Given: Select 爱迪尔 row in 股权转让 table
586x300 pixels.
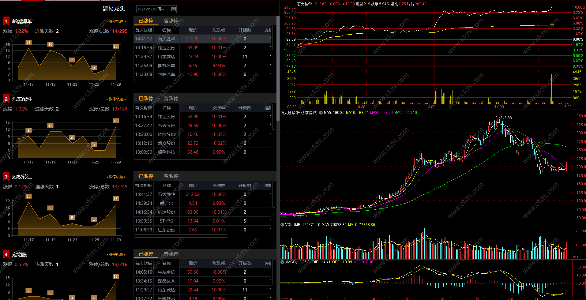Looking at the screenshot, I should 203,203.
